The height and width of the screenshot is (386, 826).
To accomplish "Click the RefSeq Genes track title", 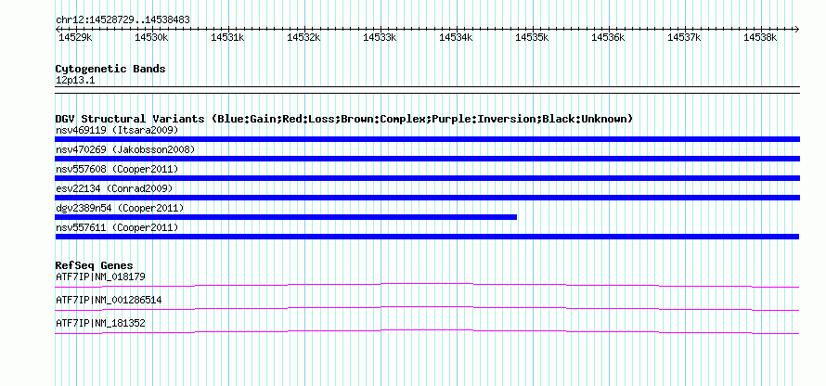I will (95, 265).
